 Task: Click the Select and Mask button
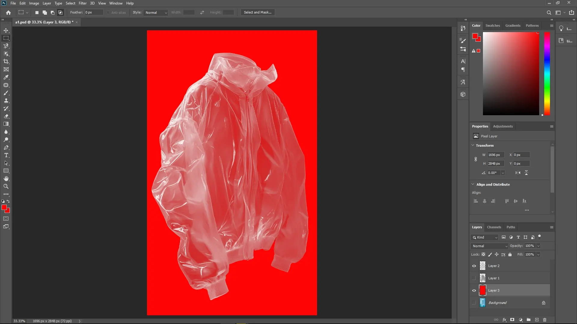257,12
